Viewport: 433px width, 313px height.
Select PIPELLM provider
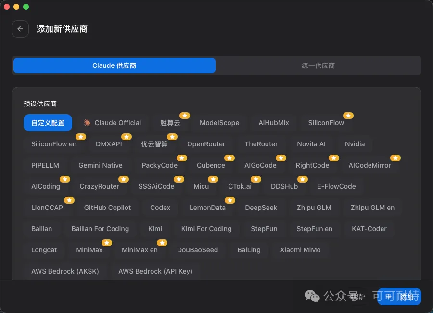click(x=45, y=165)
